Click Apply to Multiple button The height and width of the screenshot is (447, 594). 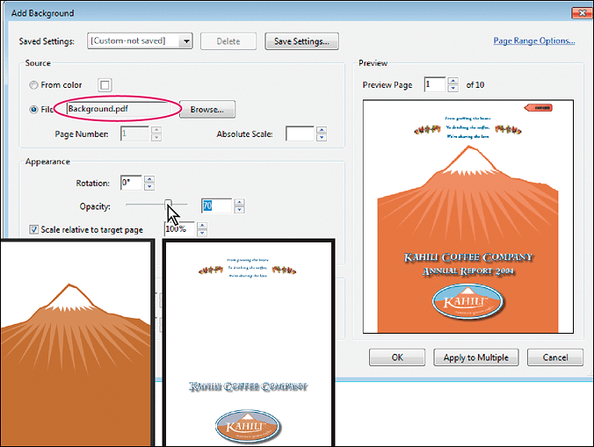click(476, 357)
